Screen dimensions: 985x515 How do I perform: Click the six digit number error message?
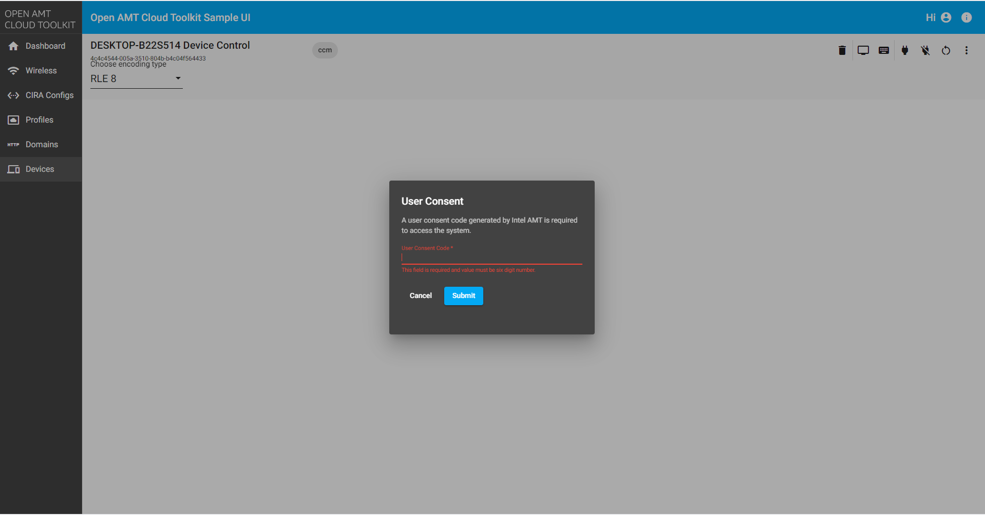(468, 270)
